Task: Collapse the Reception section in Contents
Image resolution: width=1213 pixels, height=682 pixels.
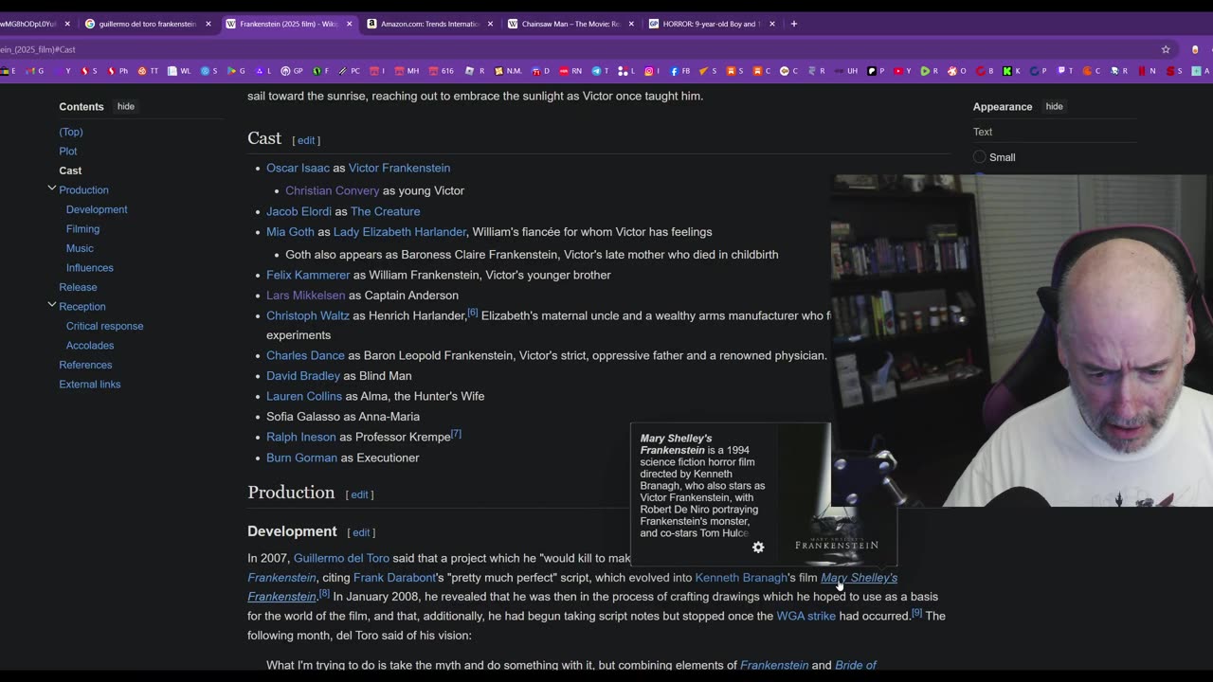Action: pos(52,306)
